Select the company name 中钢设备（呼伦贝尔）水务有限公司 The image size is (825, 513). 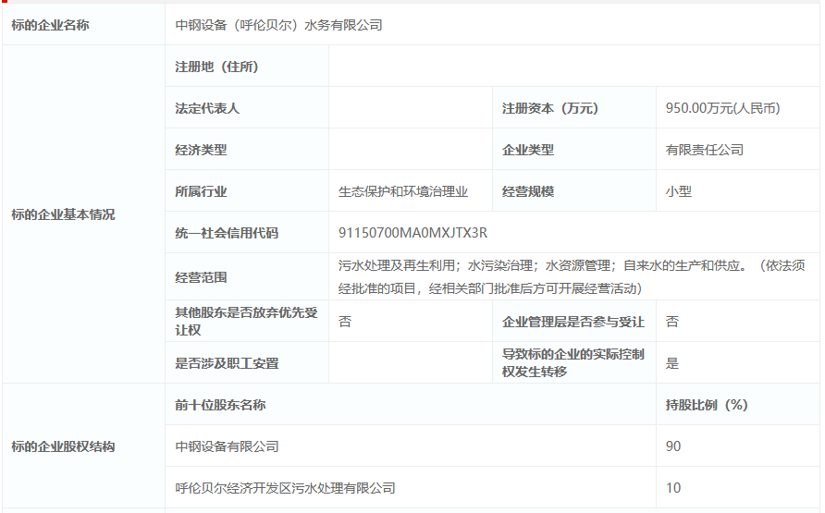tap(279, 25)
